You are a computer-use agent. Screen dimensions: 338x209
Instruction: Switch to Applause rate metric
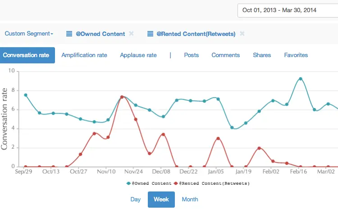(138, 55)
